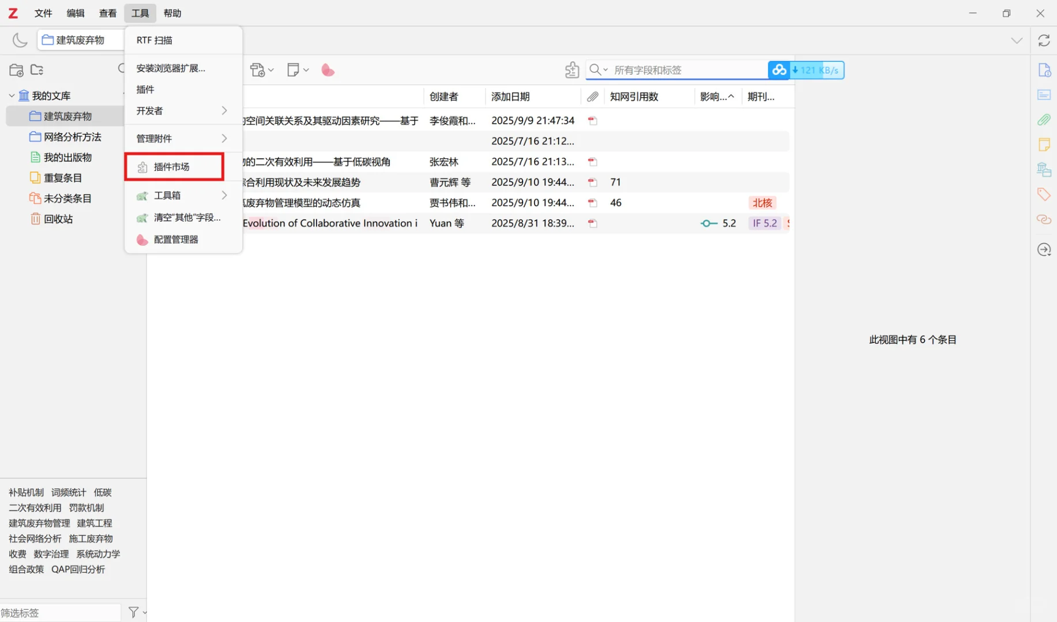Open the item info panel icon

click(1044, 70)
